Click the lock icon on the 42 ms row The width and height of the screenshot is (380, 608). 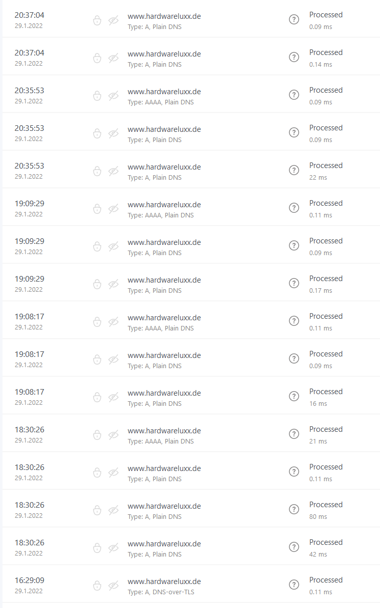point(97,548)
